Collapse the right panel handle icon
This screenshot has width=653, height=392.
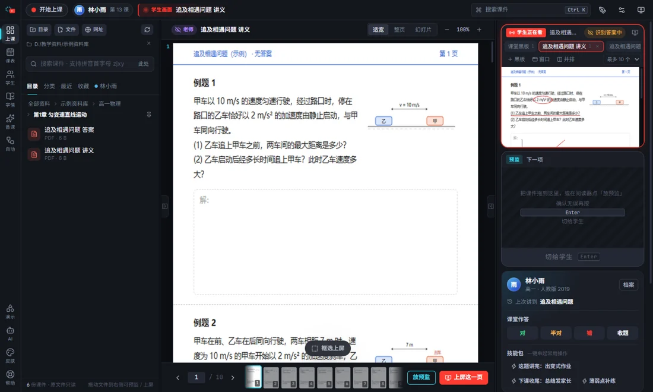point(490,206)
